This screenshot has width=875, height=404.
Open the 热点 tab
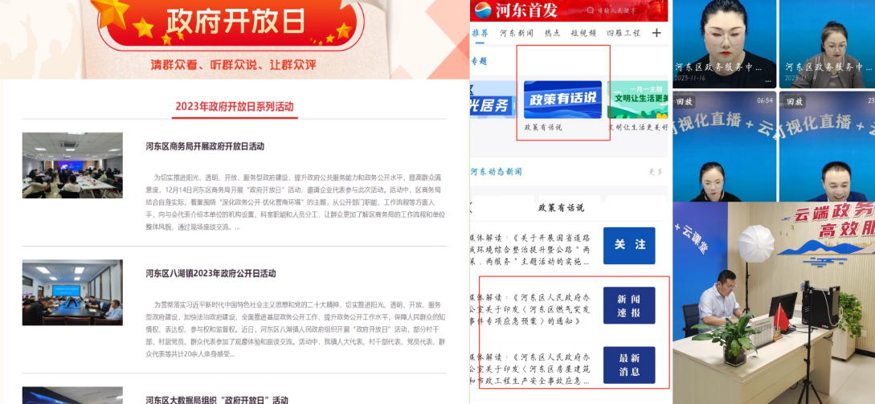point(553,33)
